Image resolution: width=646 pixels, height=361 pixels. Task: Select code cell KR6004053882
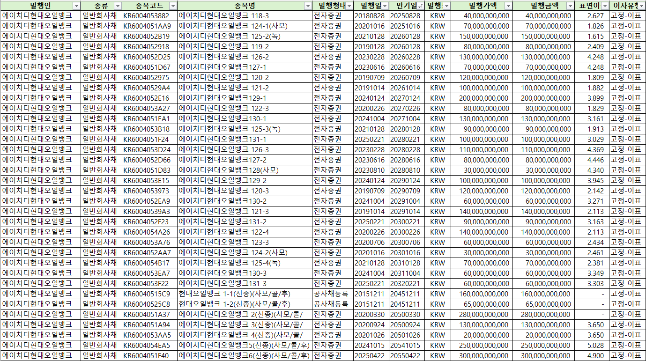tap(149, 15)
